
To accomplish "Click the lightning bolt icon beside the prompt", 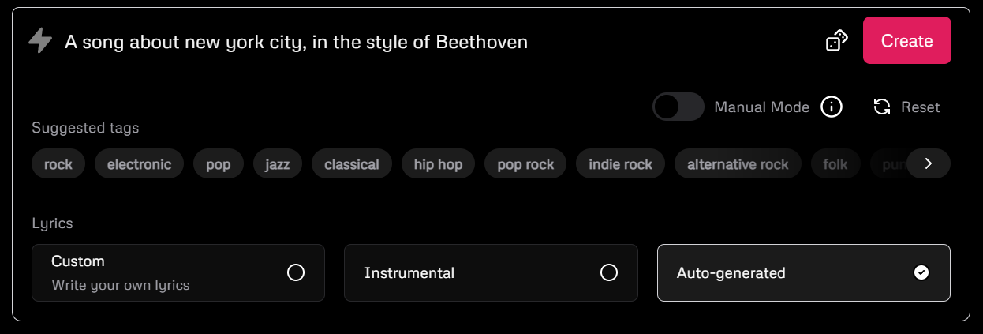I will tap(39, 40).
